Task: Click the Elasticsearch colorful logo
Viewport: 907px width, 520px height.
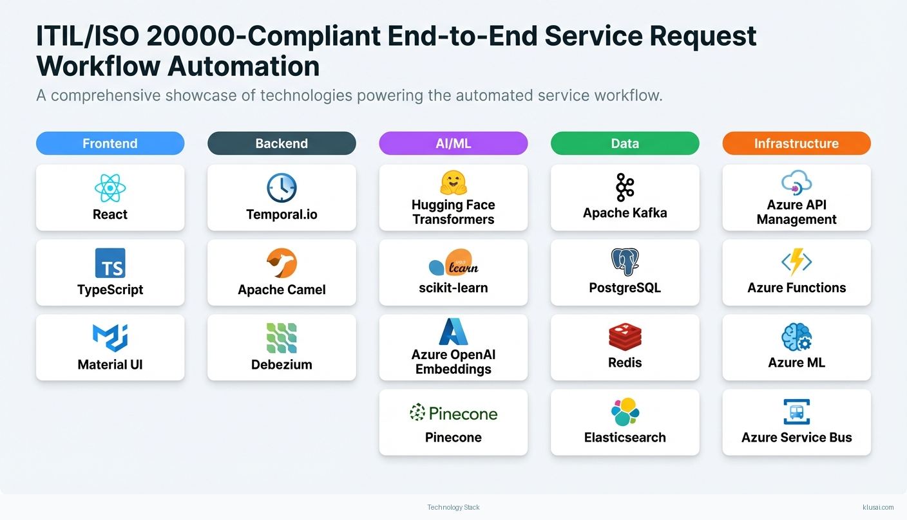Action: [x=624, y=413]
